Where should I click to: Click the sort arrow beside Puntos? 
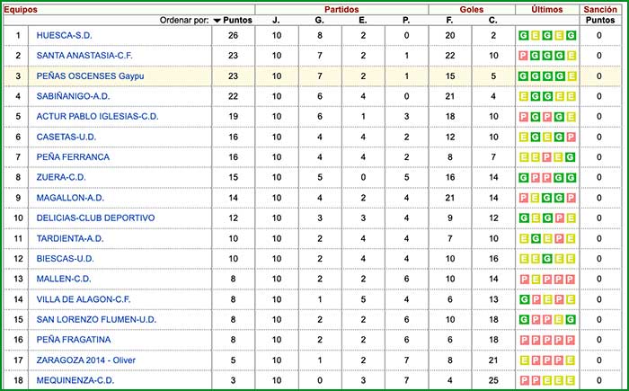tap(217, 20)
